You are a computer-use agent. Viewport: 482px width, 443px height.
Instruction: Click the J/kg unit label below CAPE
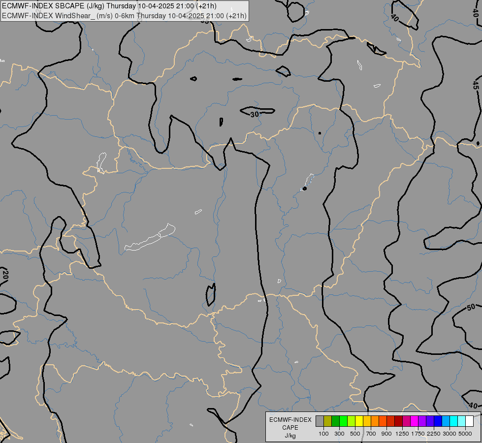click(x=290, y=436)
